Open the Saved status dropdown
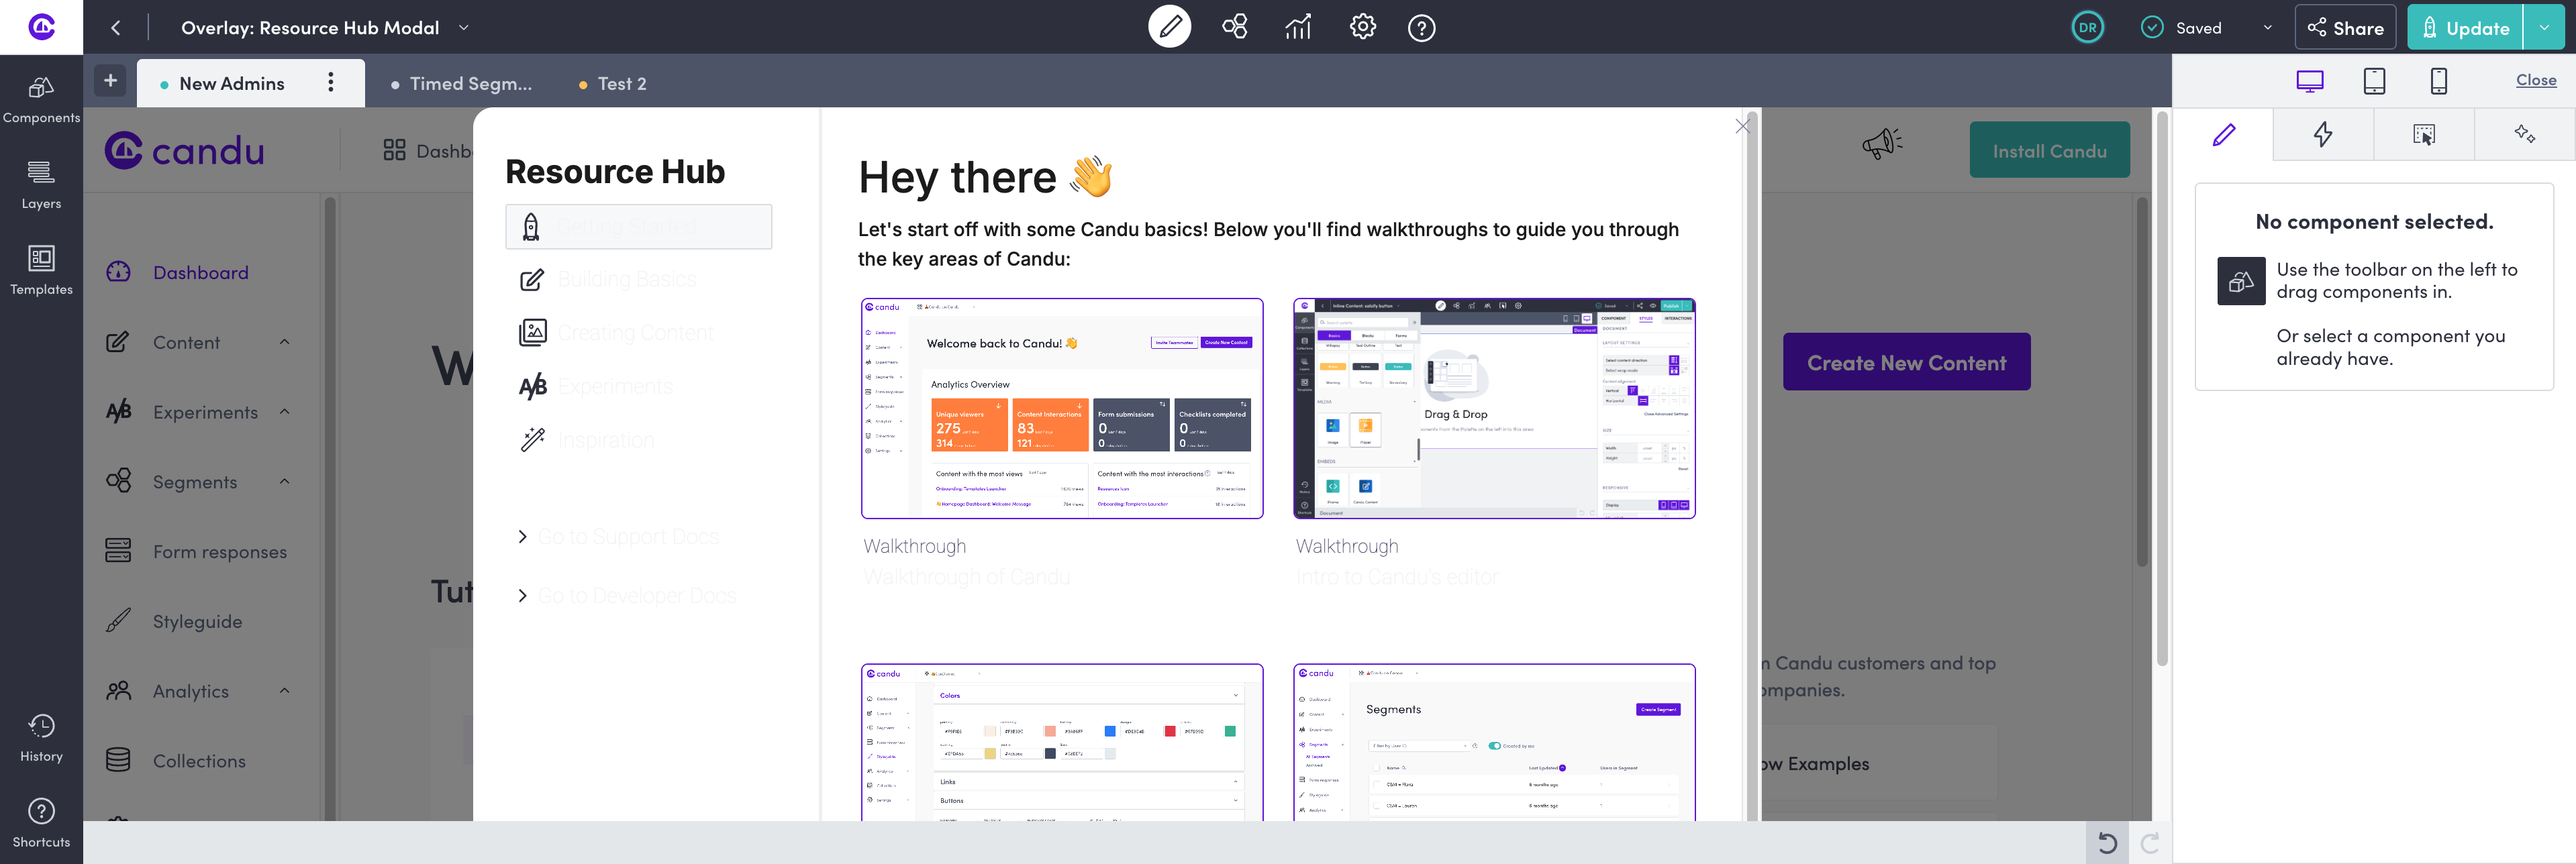Image resolution: width=2576 pixels, height=864 pixels. [2266, 27]
